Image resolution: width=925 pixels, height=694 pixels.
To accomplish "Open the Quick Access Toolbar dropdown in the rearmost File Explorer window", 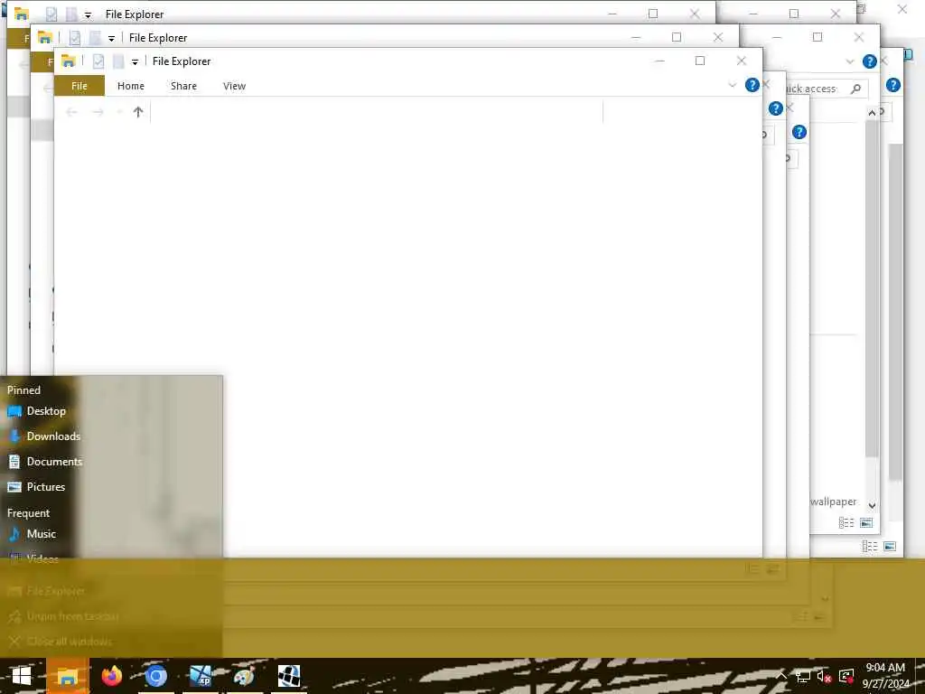I will point(88,14).
